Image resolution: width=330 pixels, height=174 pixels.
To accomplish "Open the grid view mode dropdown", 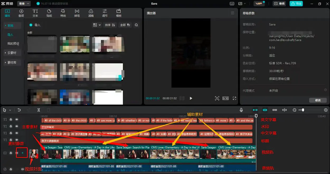I will click(x=97, y=25).
